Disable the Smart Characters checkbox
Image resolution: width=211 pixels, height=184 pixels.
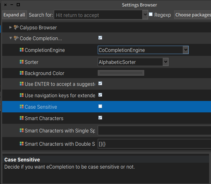[x=100, y=118]
